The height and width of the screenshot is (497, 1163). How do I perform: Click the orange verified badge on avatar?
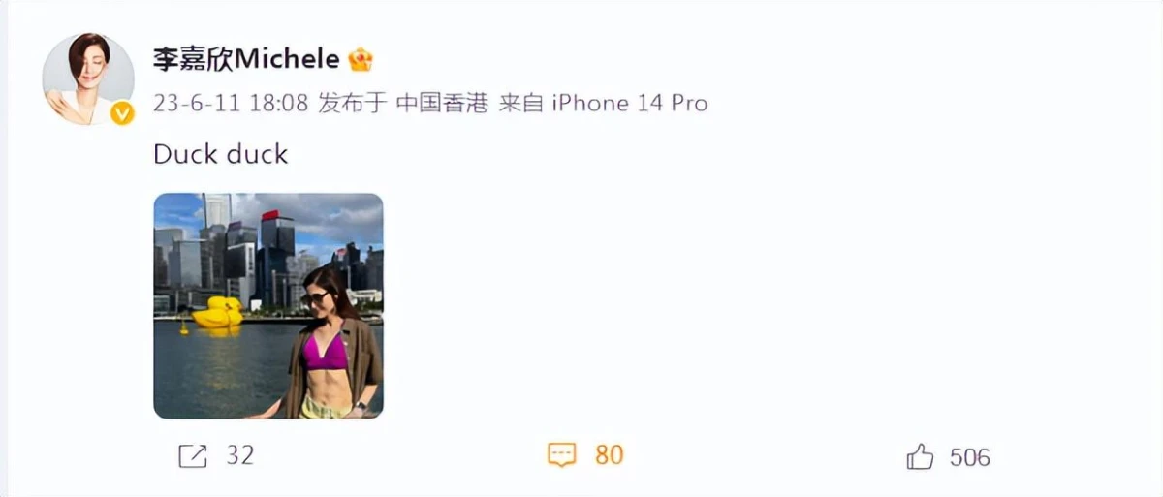click(122, 114)
